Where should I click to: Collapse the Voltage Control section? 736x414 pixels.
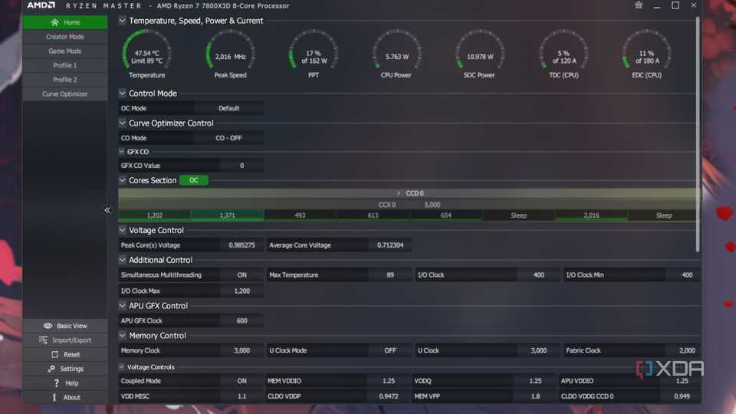pyautogui.click(x=123, y=230)
